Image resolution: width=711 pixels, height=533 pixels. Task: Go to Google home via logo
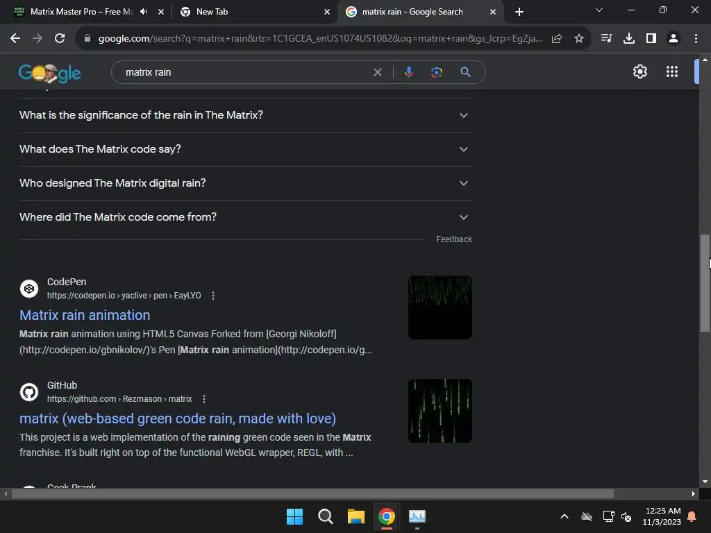pos(49,72)
